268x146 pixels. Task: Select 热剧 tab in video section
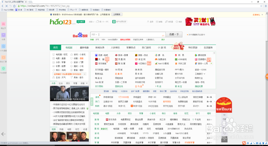61,129
